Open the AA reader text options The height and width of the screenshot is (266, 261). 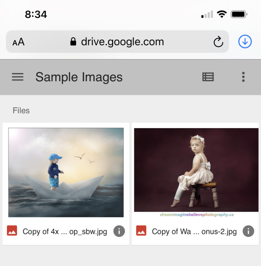tap(18, 42)
